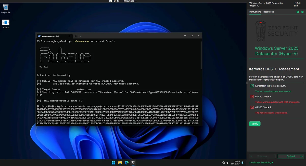The height and width of the screenshot is (166, 306).
Task: Click the 'Target Domain : contoso.com' line
Action: [64, 89]
